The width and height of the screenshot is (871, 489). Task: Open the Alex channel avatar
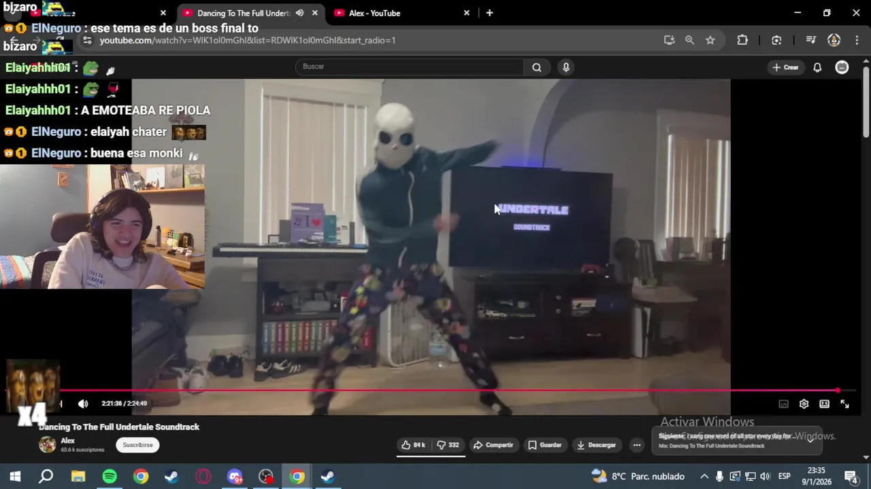tap(48, 445)
